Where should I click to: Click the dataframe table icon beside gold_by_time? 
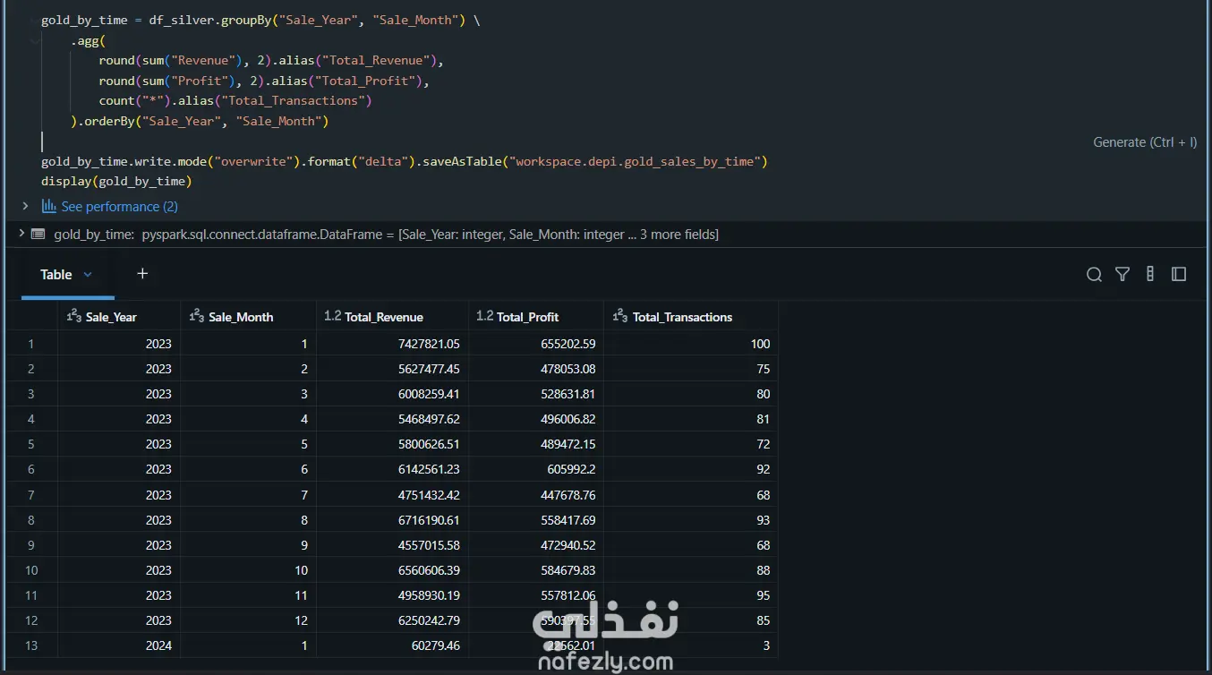coord(38,235)
